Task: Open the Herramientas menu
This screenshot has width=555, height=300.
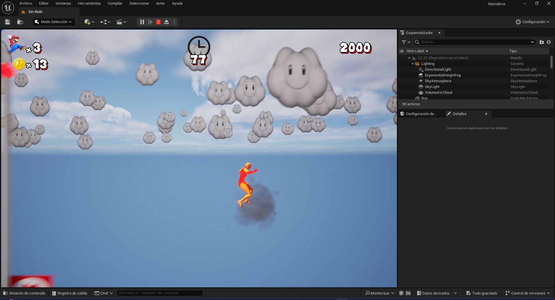Action: 89,3
